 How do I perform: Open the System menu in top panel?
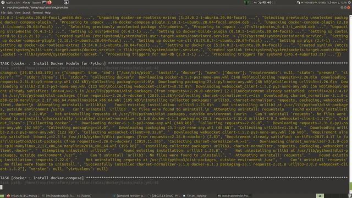36,2
